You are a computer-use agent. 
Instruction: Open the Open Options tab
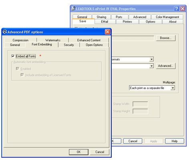(94, 45)
